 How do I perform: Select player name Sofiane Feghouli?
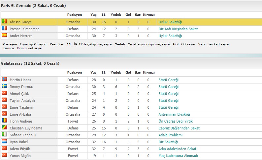pyautogui.click(x=23, y=135)
